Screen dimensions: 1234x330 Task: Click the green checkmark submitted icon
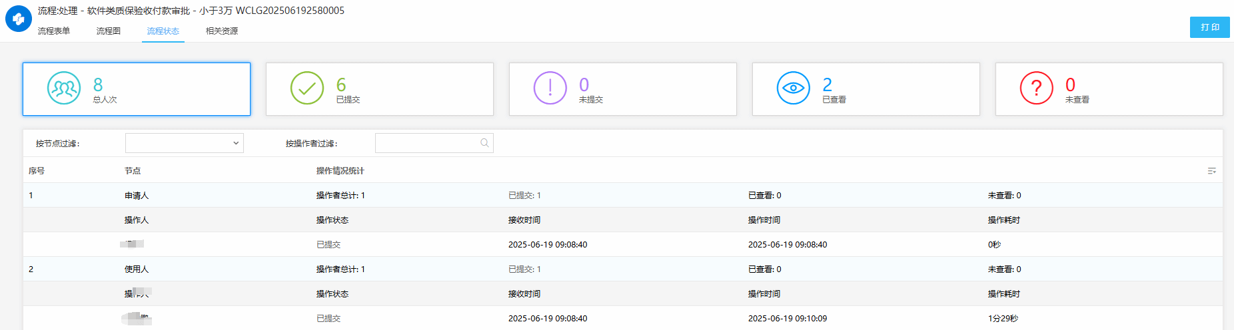307,88
